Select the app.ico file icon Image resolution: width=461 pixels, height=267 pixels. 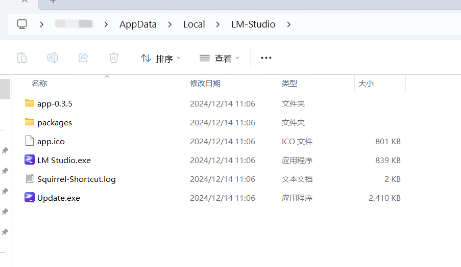30,141
